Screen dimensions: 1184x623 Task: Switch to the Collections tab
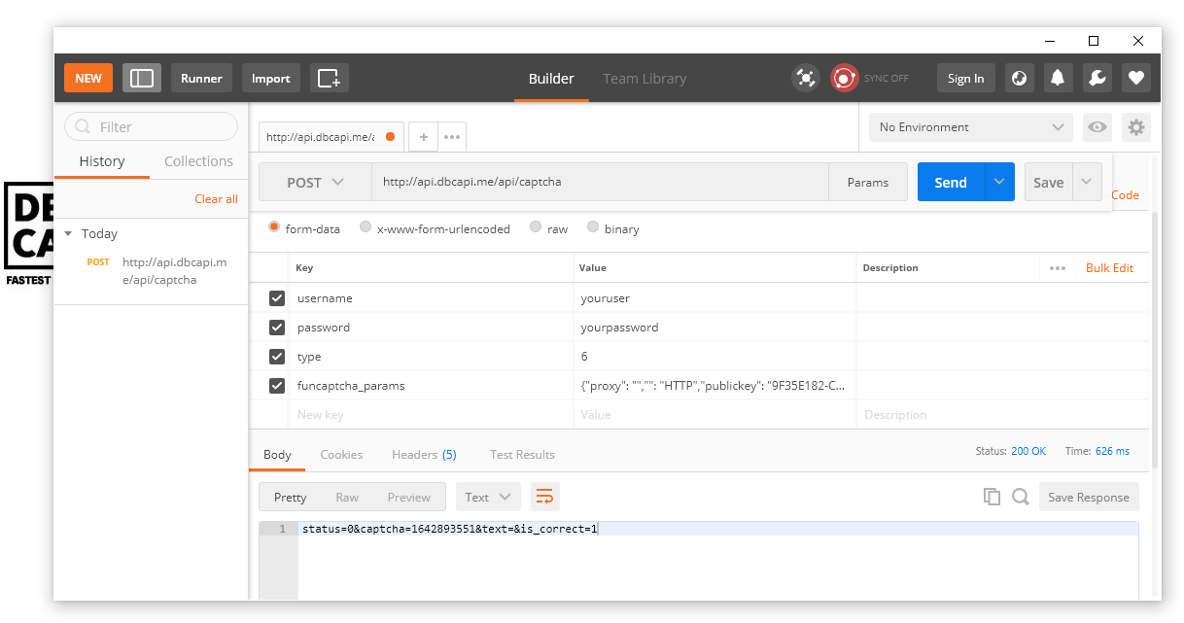click(x=198, y=161)
